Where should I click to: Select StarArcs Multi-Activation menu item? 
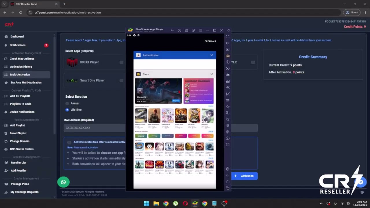[26, 83]
